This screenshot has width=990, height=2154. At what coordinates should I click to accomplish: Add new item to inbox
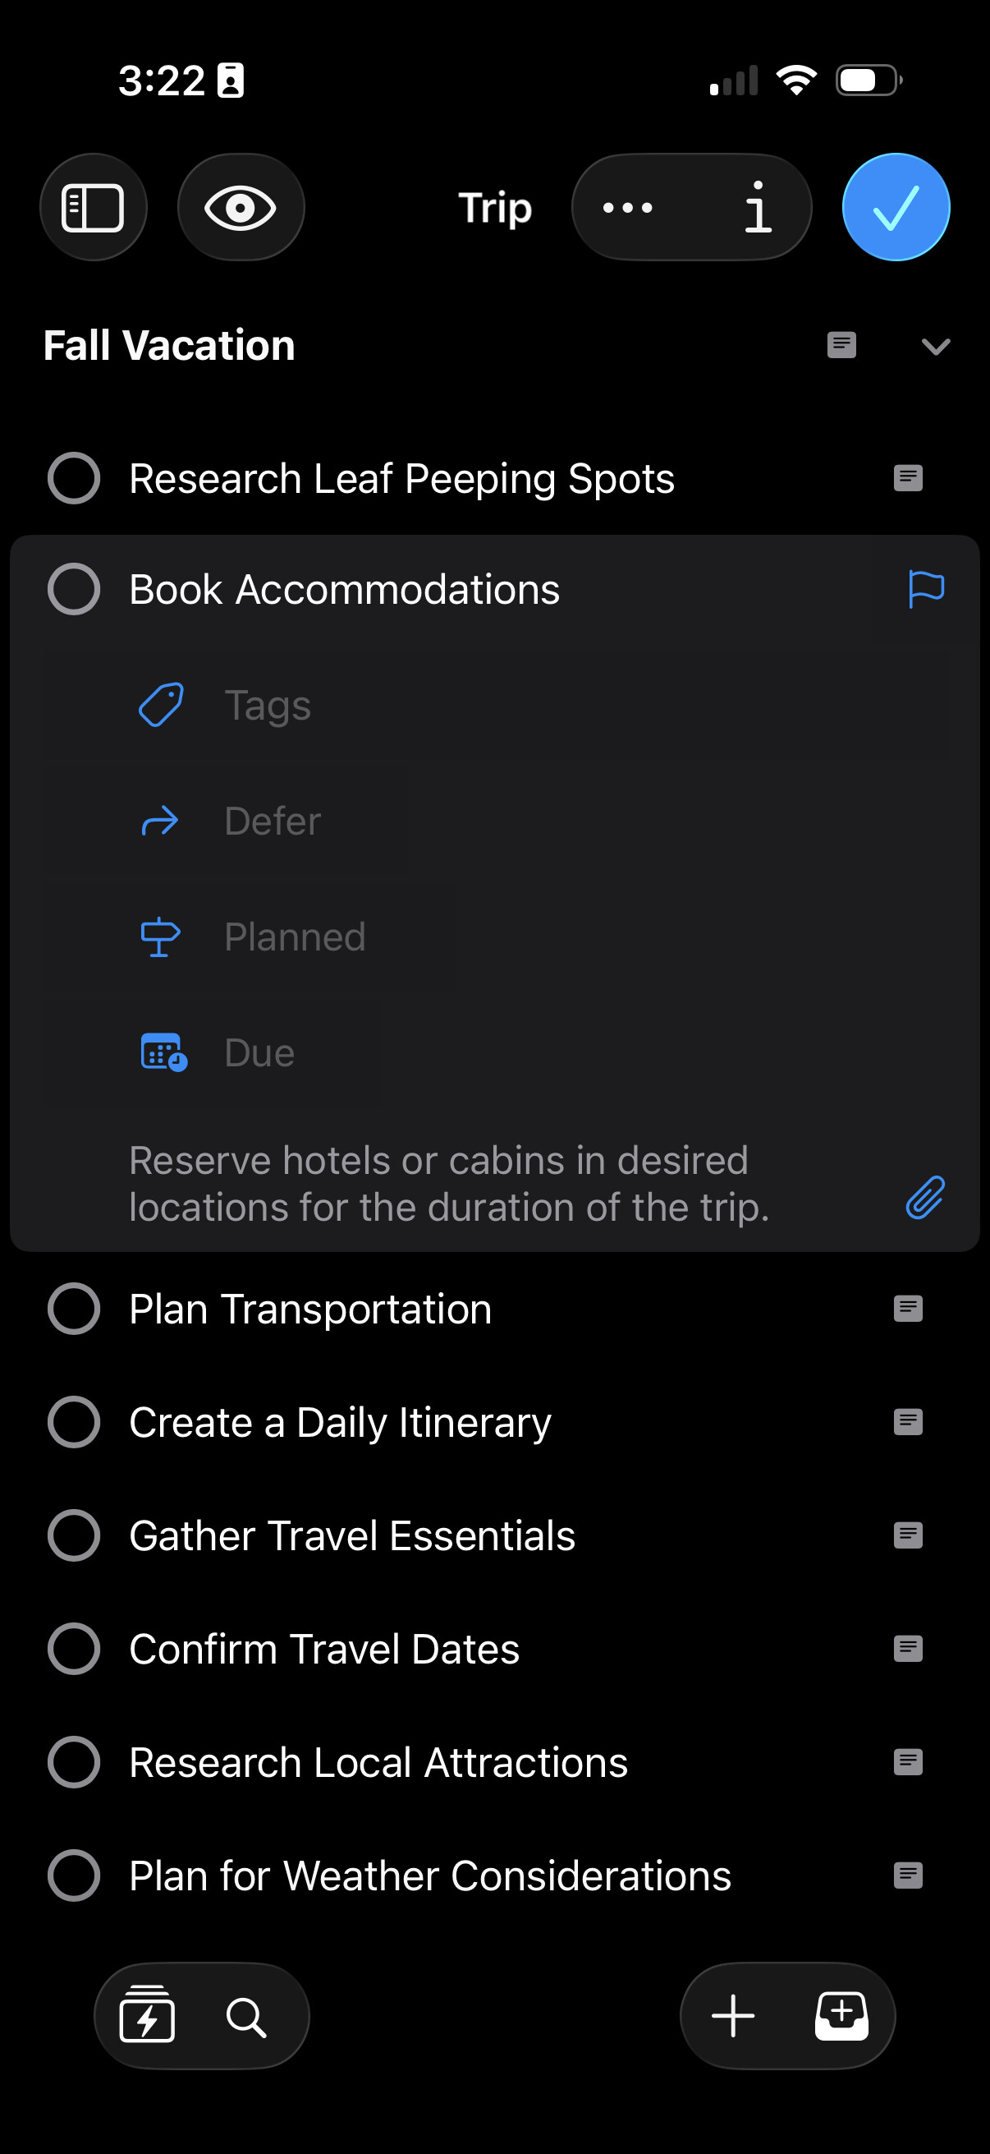coord(841,2017)
